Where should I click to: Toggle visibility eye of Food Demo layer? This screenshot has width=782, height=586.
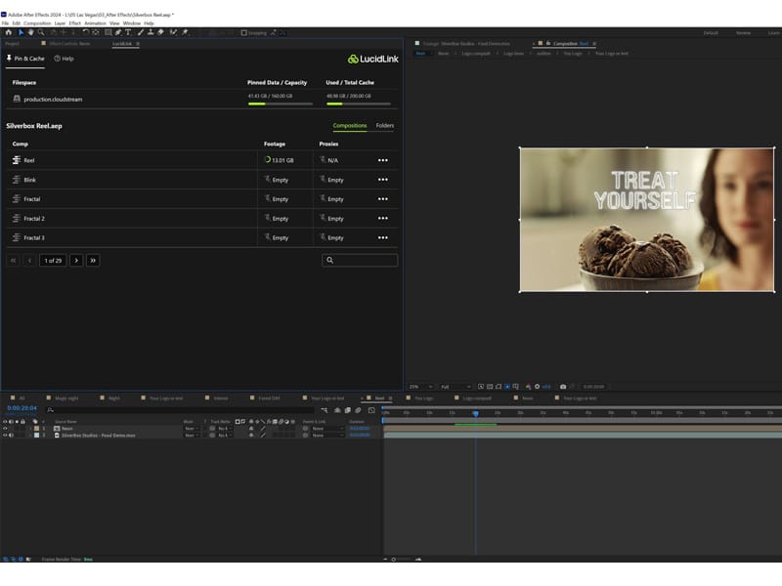pos(5,436)
